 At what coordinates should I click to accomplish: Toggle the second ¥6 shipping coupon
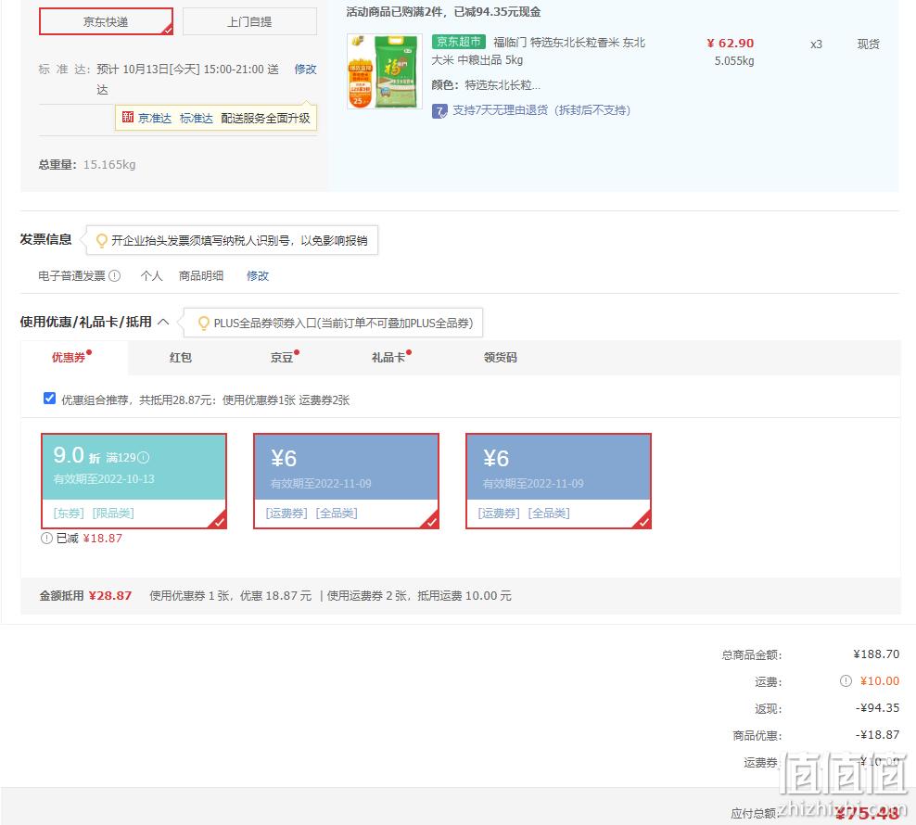558,481
